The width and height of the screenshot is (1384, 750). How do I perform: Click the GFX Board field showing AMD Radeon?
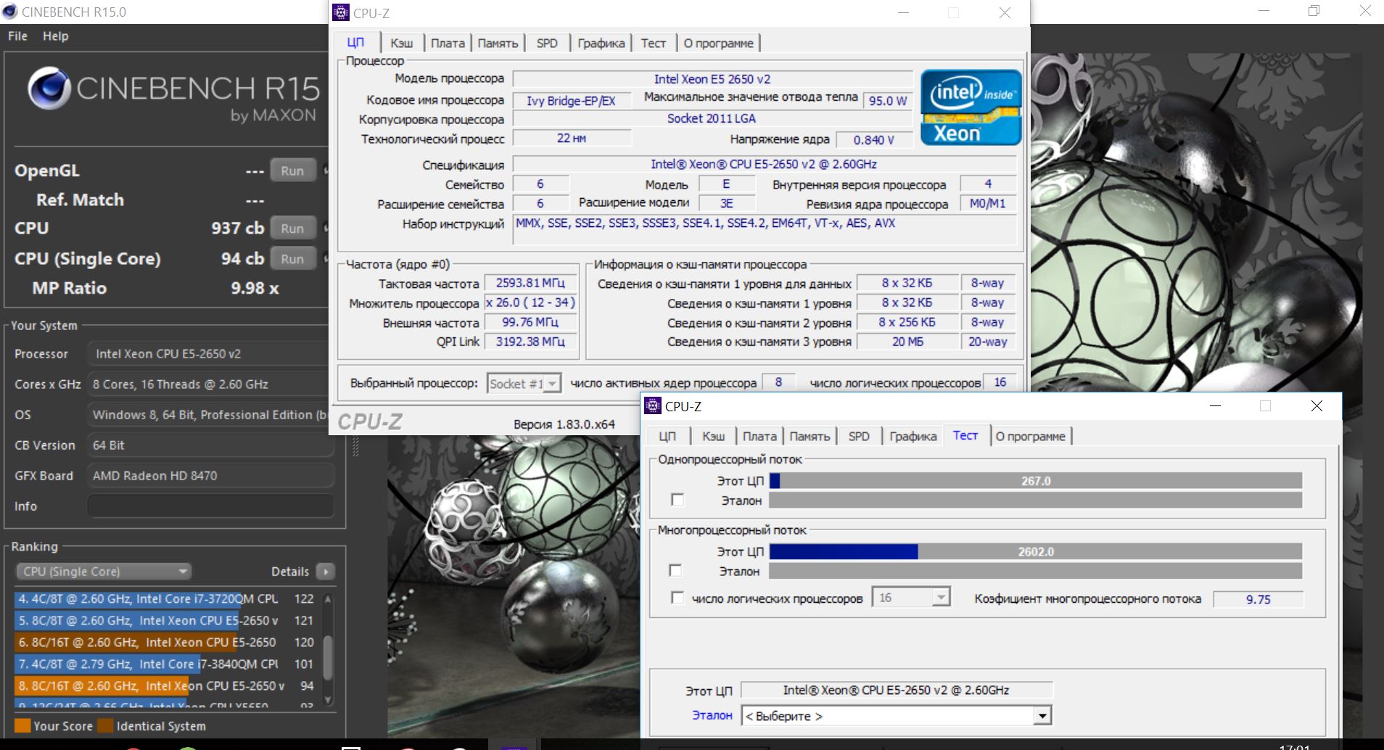point(210,476)
